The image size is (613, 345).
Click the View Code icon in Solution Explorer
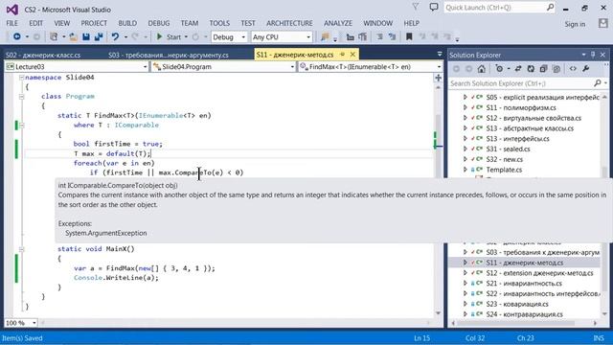point(573,69)
